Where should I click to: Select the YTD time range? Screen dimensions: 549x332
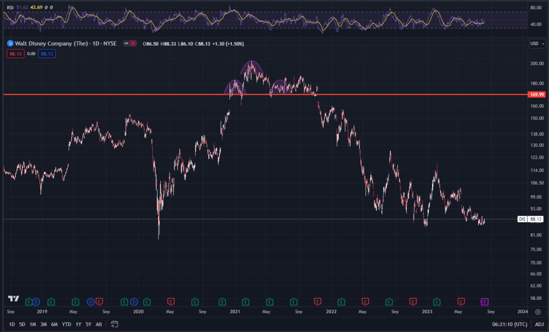[66, 324]
